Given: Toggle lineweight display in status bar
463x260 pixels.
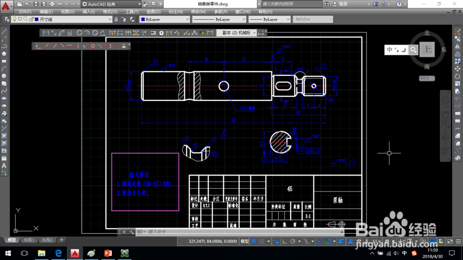Looking at the screenshot, I should (x=341, y=241).
